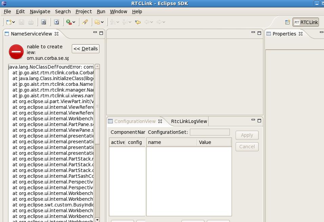Click the page with circular arrows icon
This screenshot has width=324, height=222.
(44, 22)
